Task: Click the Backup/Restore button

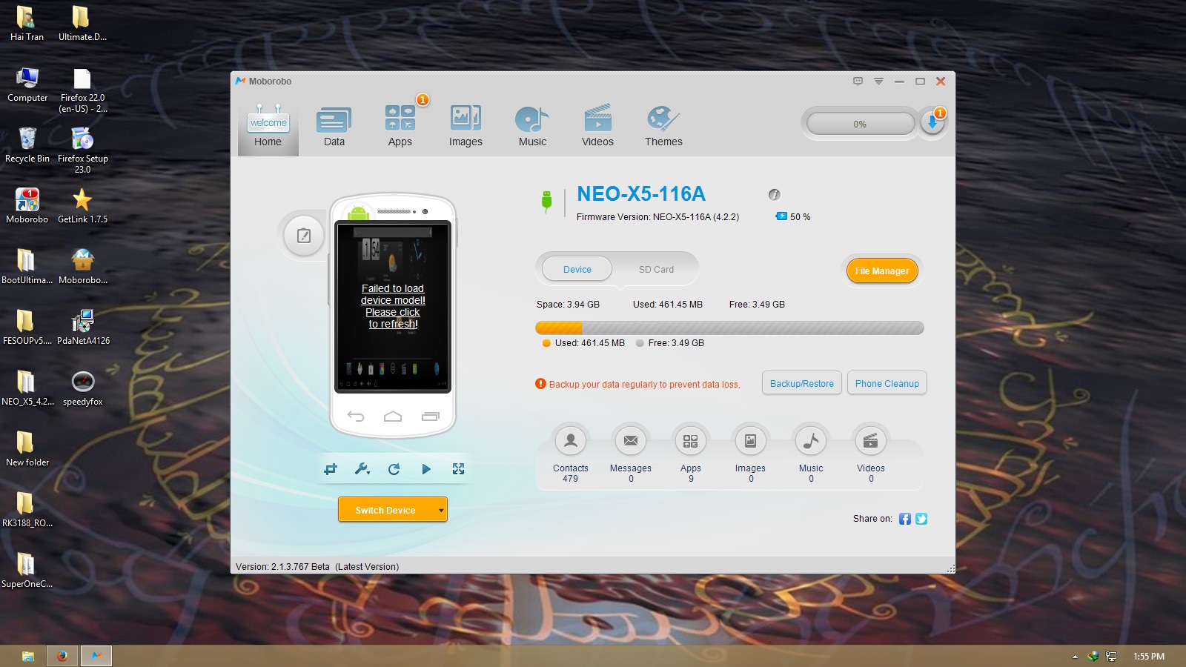Action: (x=801, y=383)
